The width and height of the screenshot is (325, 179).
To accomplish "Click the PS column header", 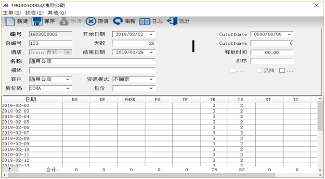I will click(159, 100).
